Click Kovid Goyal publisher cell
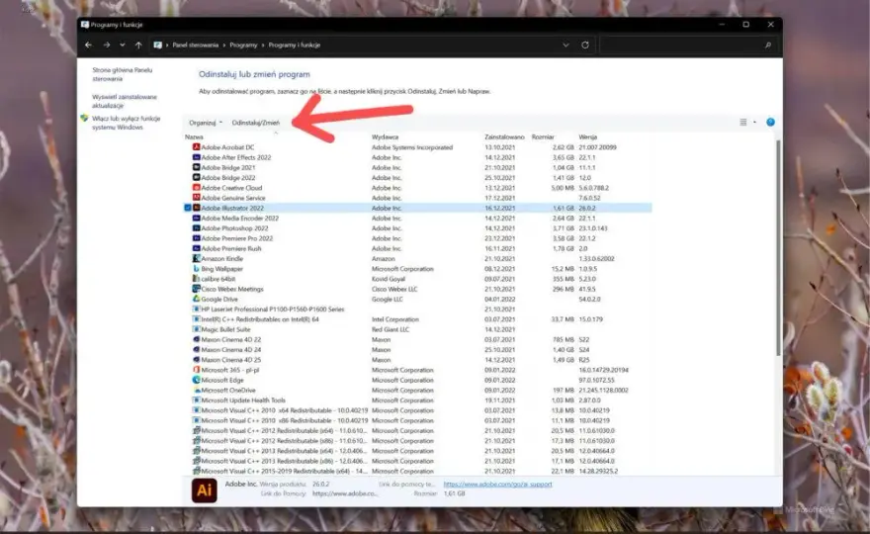The image size is (870, 534). point(389,279)
